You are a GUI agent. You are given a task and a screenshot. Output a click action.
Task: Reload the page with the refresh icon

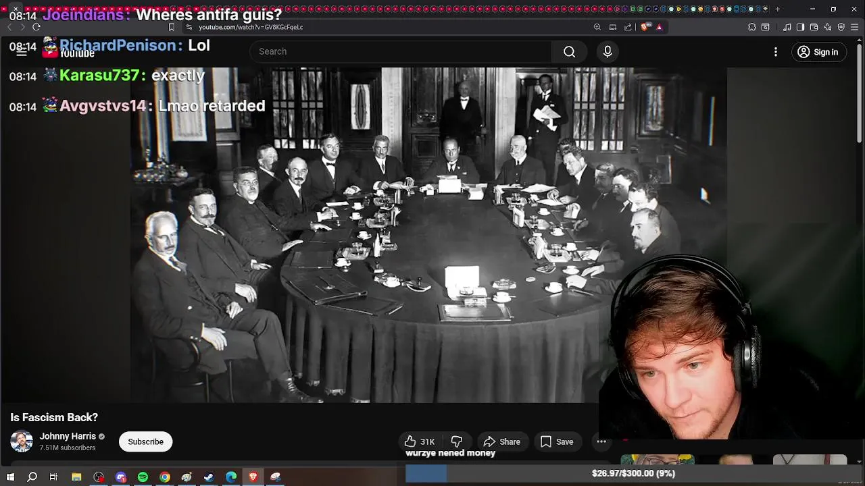point(36,27)
